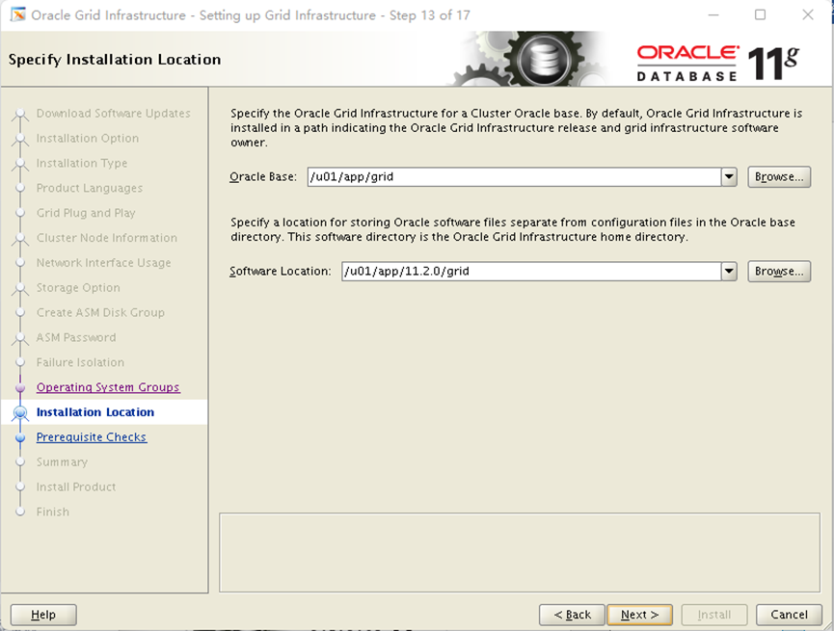
Task: Go back with the Back button
Action: click(572, 615)
